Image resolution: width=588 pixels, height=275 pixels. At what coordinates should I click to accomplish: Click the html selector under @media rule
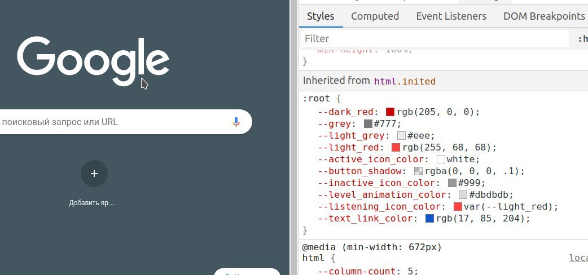(x=314, y=258)
